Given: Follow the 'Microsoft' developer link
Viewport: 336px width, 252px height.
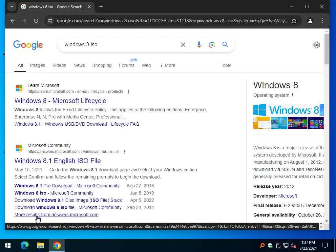Looking at the screenshot, I should pos(287,196).
